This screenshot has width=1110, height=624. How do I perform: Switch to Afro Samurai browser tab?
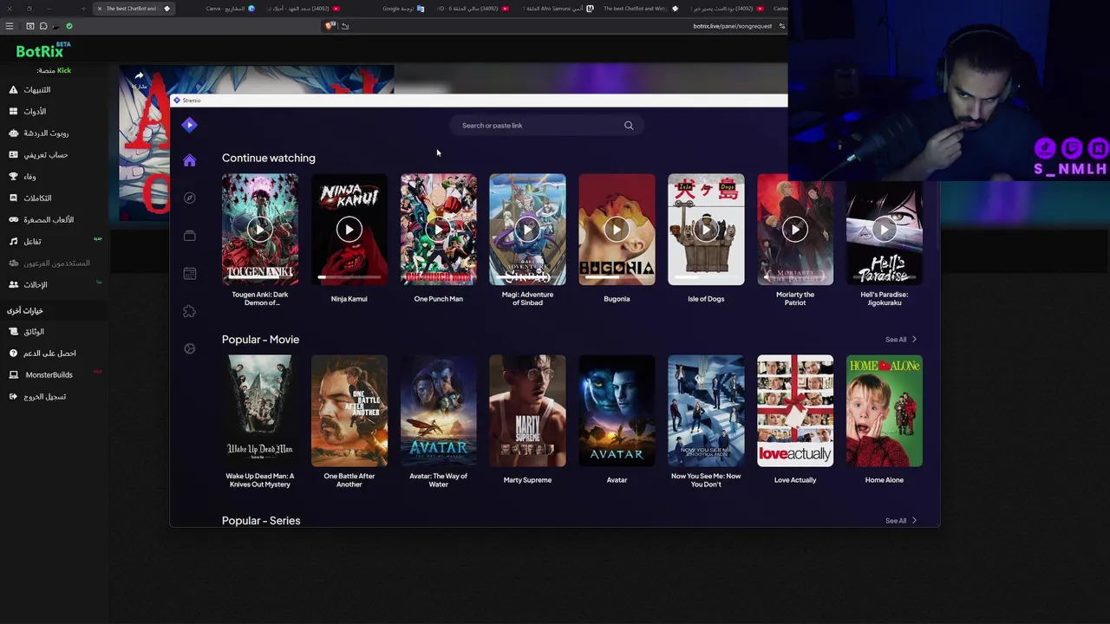pos(559,9)
